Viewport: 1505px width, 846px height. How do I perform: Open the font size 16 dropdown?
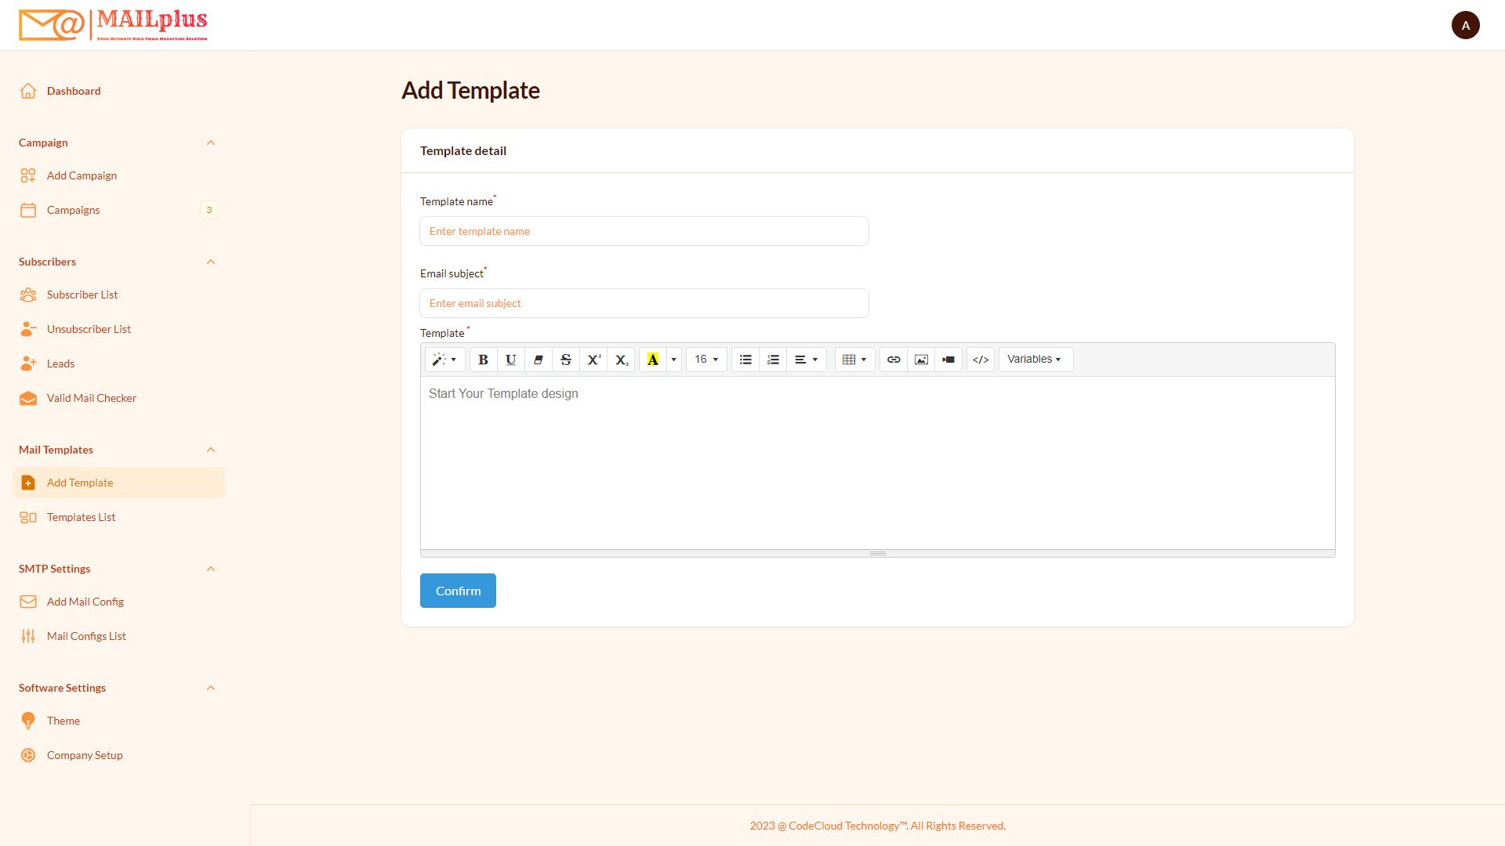pyautogui.click(x=705, y=360)
